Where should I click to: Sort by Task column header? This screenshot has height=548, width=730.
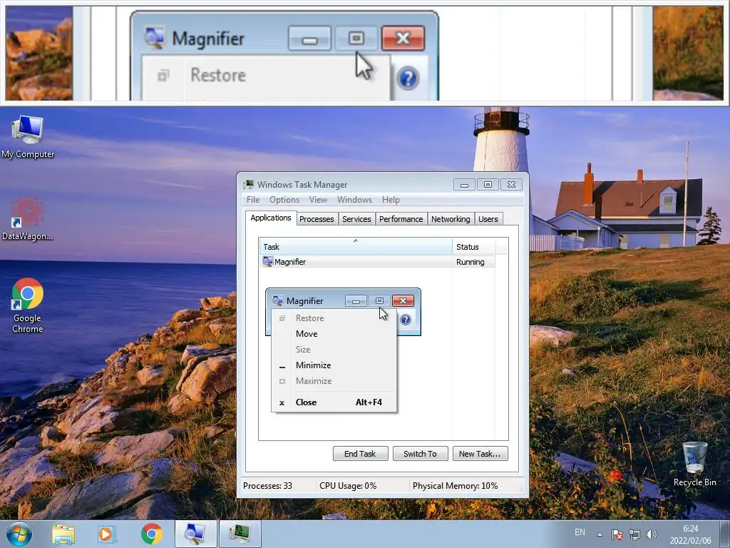point(356,246)
